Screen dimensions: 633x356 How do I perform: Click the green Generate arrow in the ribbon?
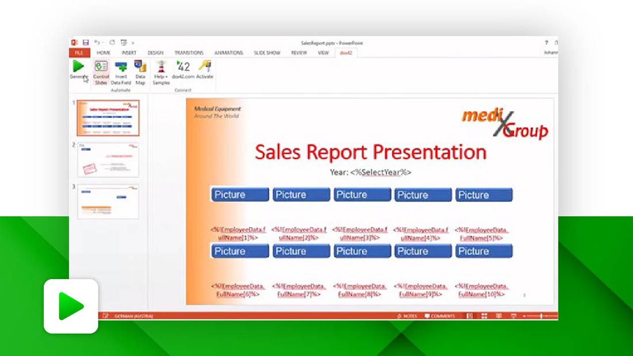78,66
